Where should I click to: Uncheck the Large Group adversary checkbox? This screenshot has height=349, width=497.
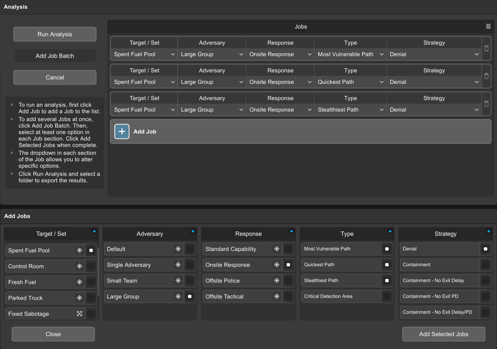click(x=190, y=296)
